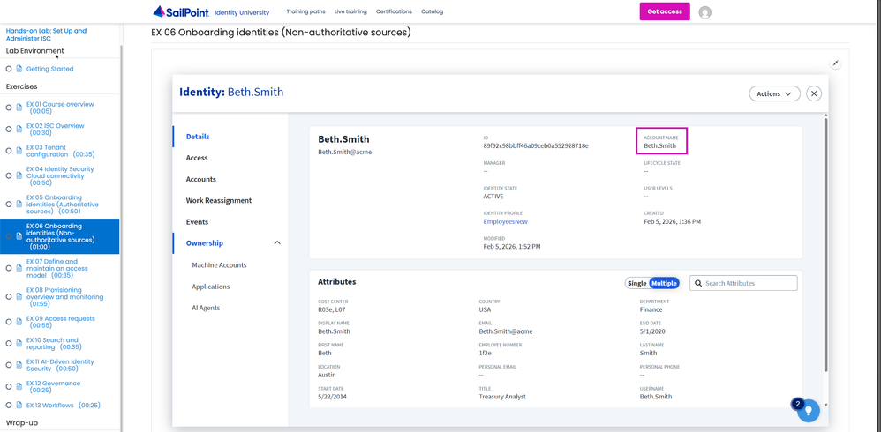Select the Ownership tab
The image size is (881, 432).
(x=205, y=243)
